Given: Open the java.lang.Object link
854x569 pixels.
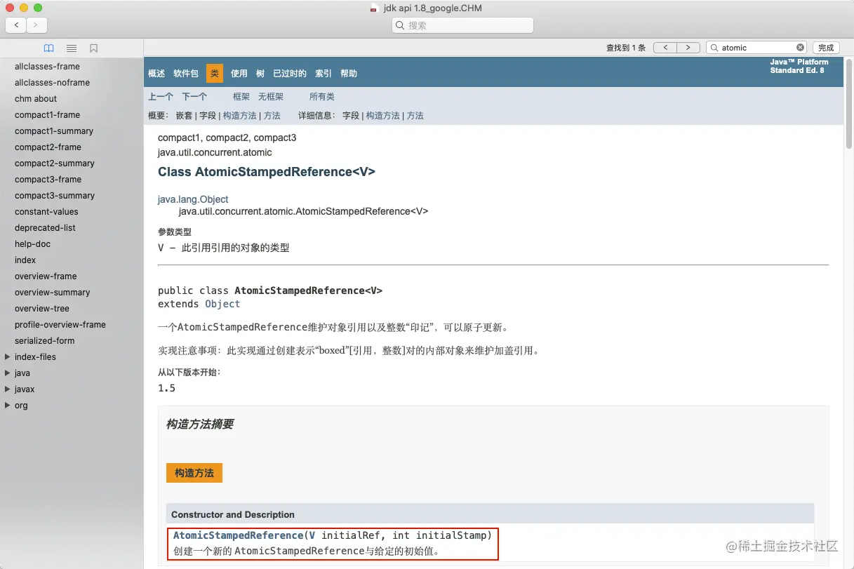Looking at the screenshot, I should click(x=193, y=199).
